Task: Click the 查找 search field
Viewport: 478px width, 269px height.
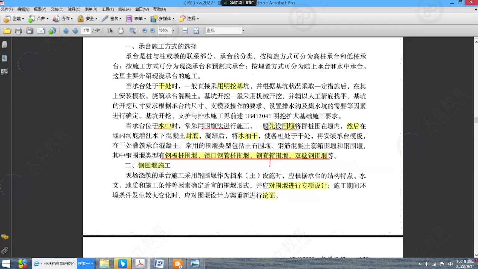Action: [223, 31]
